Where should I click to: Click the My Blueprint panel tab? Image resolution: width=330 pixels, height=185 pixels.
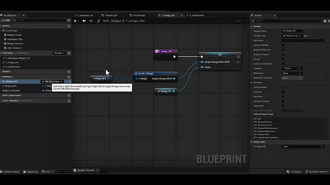(x=10, y=16)
